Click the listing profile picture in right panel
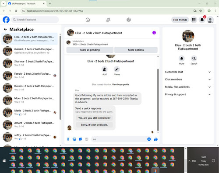219x173 pixels. (188, 36)
